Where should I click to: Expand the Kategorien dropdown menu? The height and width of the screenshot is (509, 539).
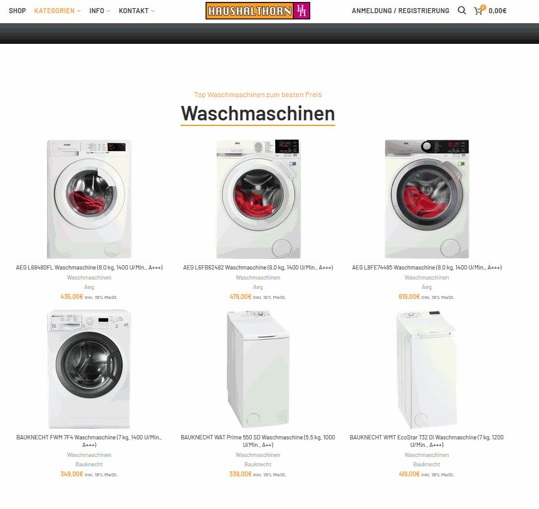click(58, 11)
